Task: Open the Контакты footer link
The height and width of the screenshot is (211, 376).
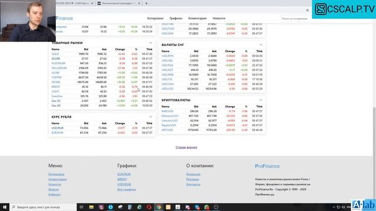Action: coord(193,185)
